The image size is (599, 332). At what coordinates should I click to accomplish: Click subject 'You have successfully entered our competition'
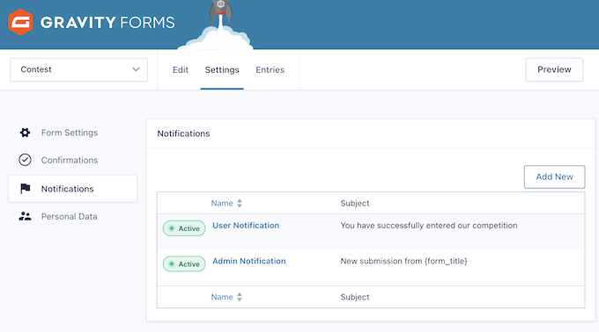429,226
